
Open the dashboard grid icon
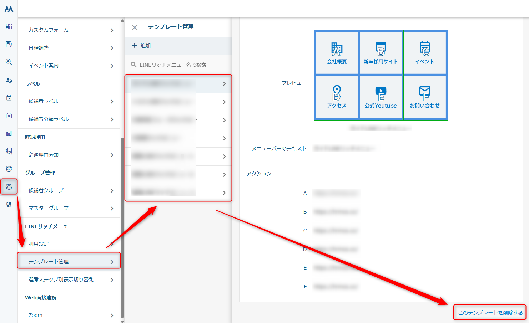tap(9, 26)
